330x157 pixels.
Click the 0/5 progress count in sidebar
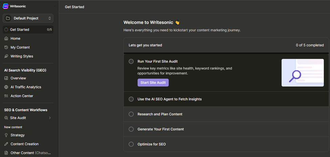click(x=49, y=30)
